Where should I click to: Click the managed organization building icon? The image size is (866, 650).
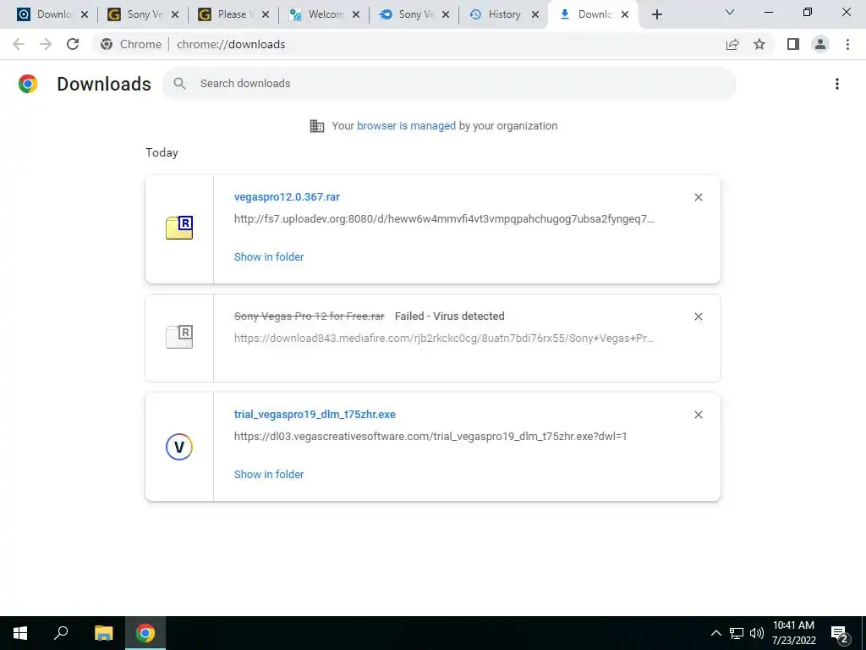pyautogui.click(x=317, y=126)
